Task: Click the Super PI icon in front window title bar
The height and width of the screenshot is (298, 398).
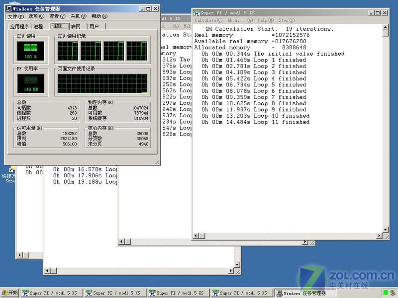Action: [x=197, y=13]
